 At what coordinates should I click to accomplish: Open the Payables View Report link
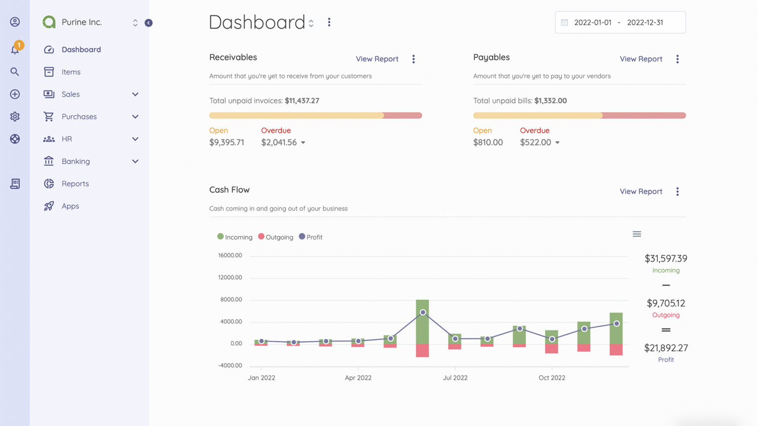pos(641,59)
